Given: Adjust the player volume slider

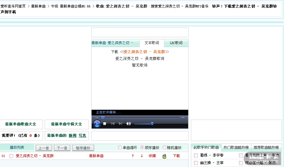Looking at the screenshot, I should click(144, 124).
